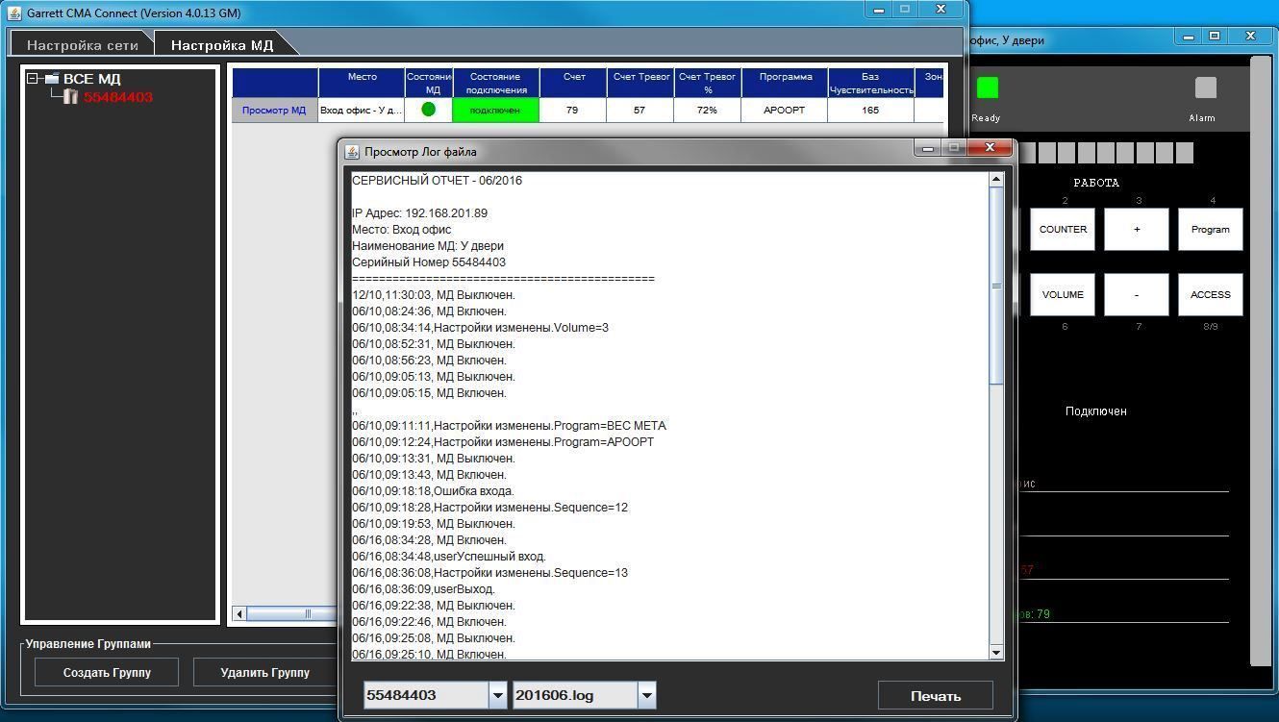Click the Место column header
This screenshot has height=722, width=1279.
pos(362,83)
